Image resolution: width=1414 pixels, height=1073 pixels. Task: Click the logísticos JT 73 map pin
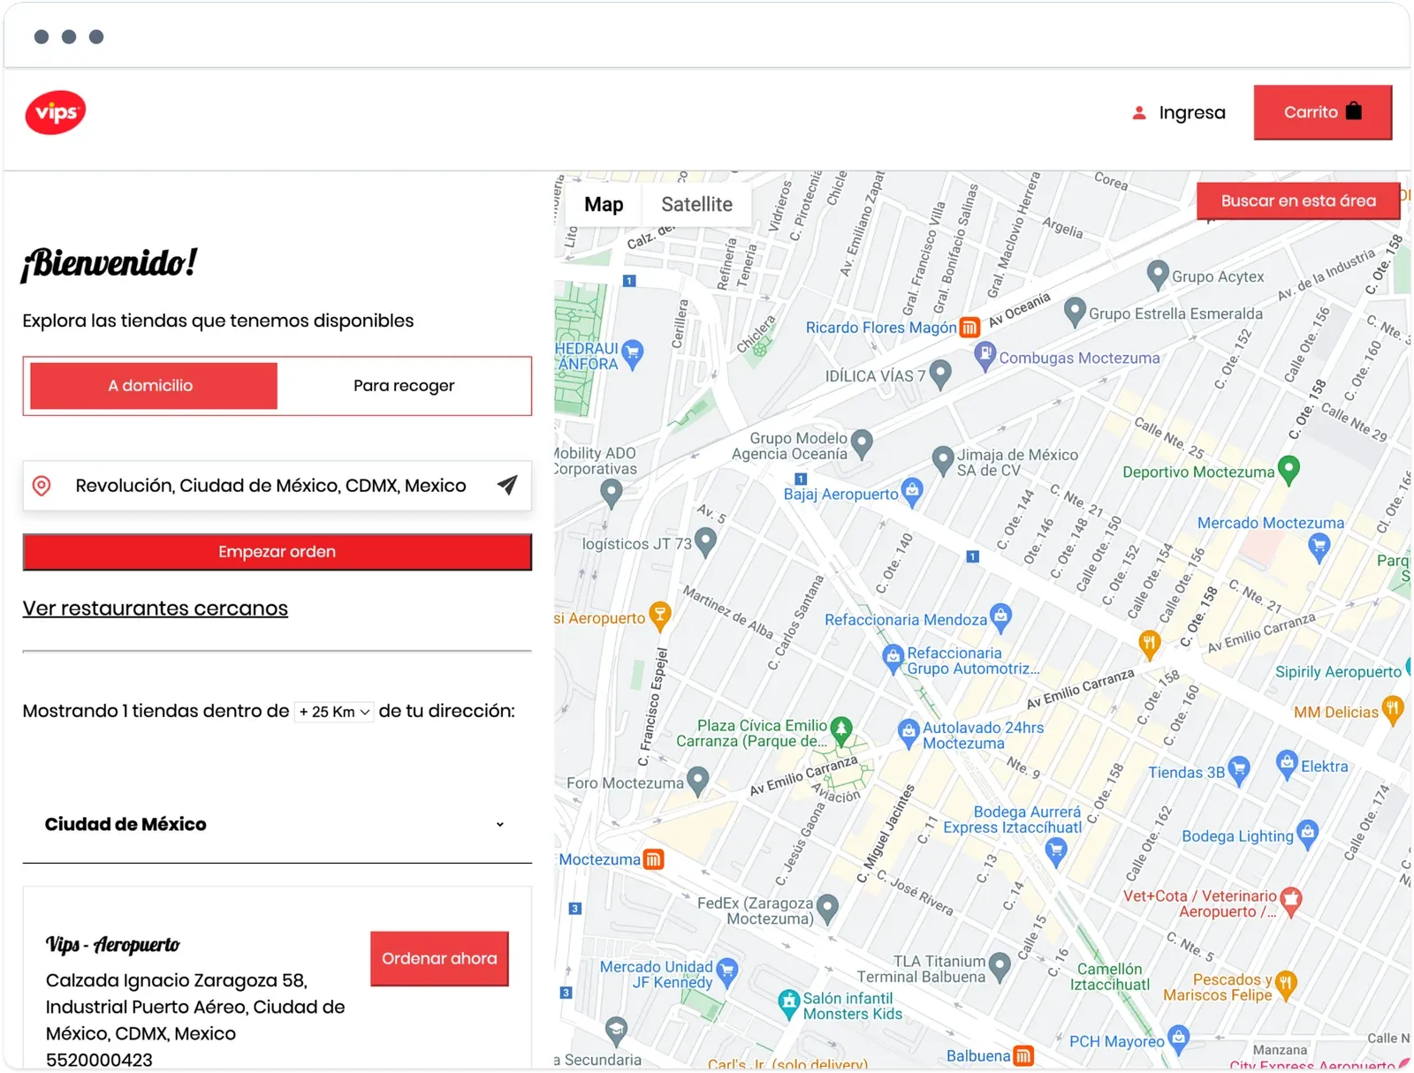tap(705, 541)
